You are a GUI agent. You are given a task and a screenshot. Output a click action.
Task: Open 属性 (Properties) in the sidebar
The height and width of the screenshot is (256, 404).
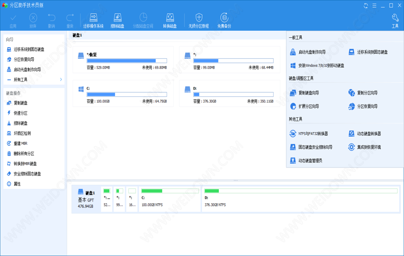[x=14, y=184]
